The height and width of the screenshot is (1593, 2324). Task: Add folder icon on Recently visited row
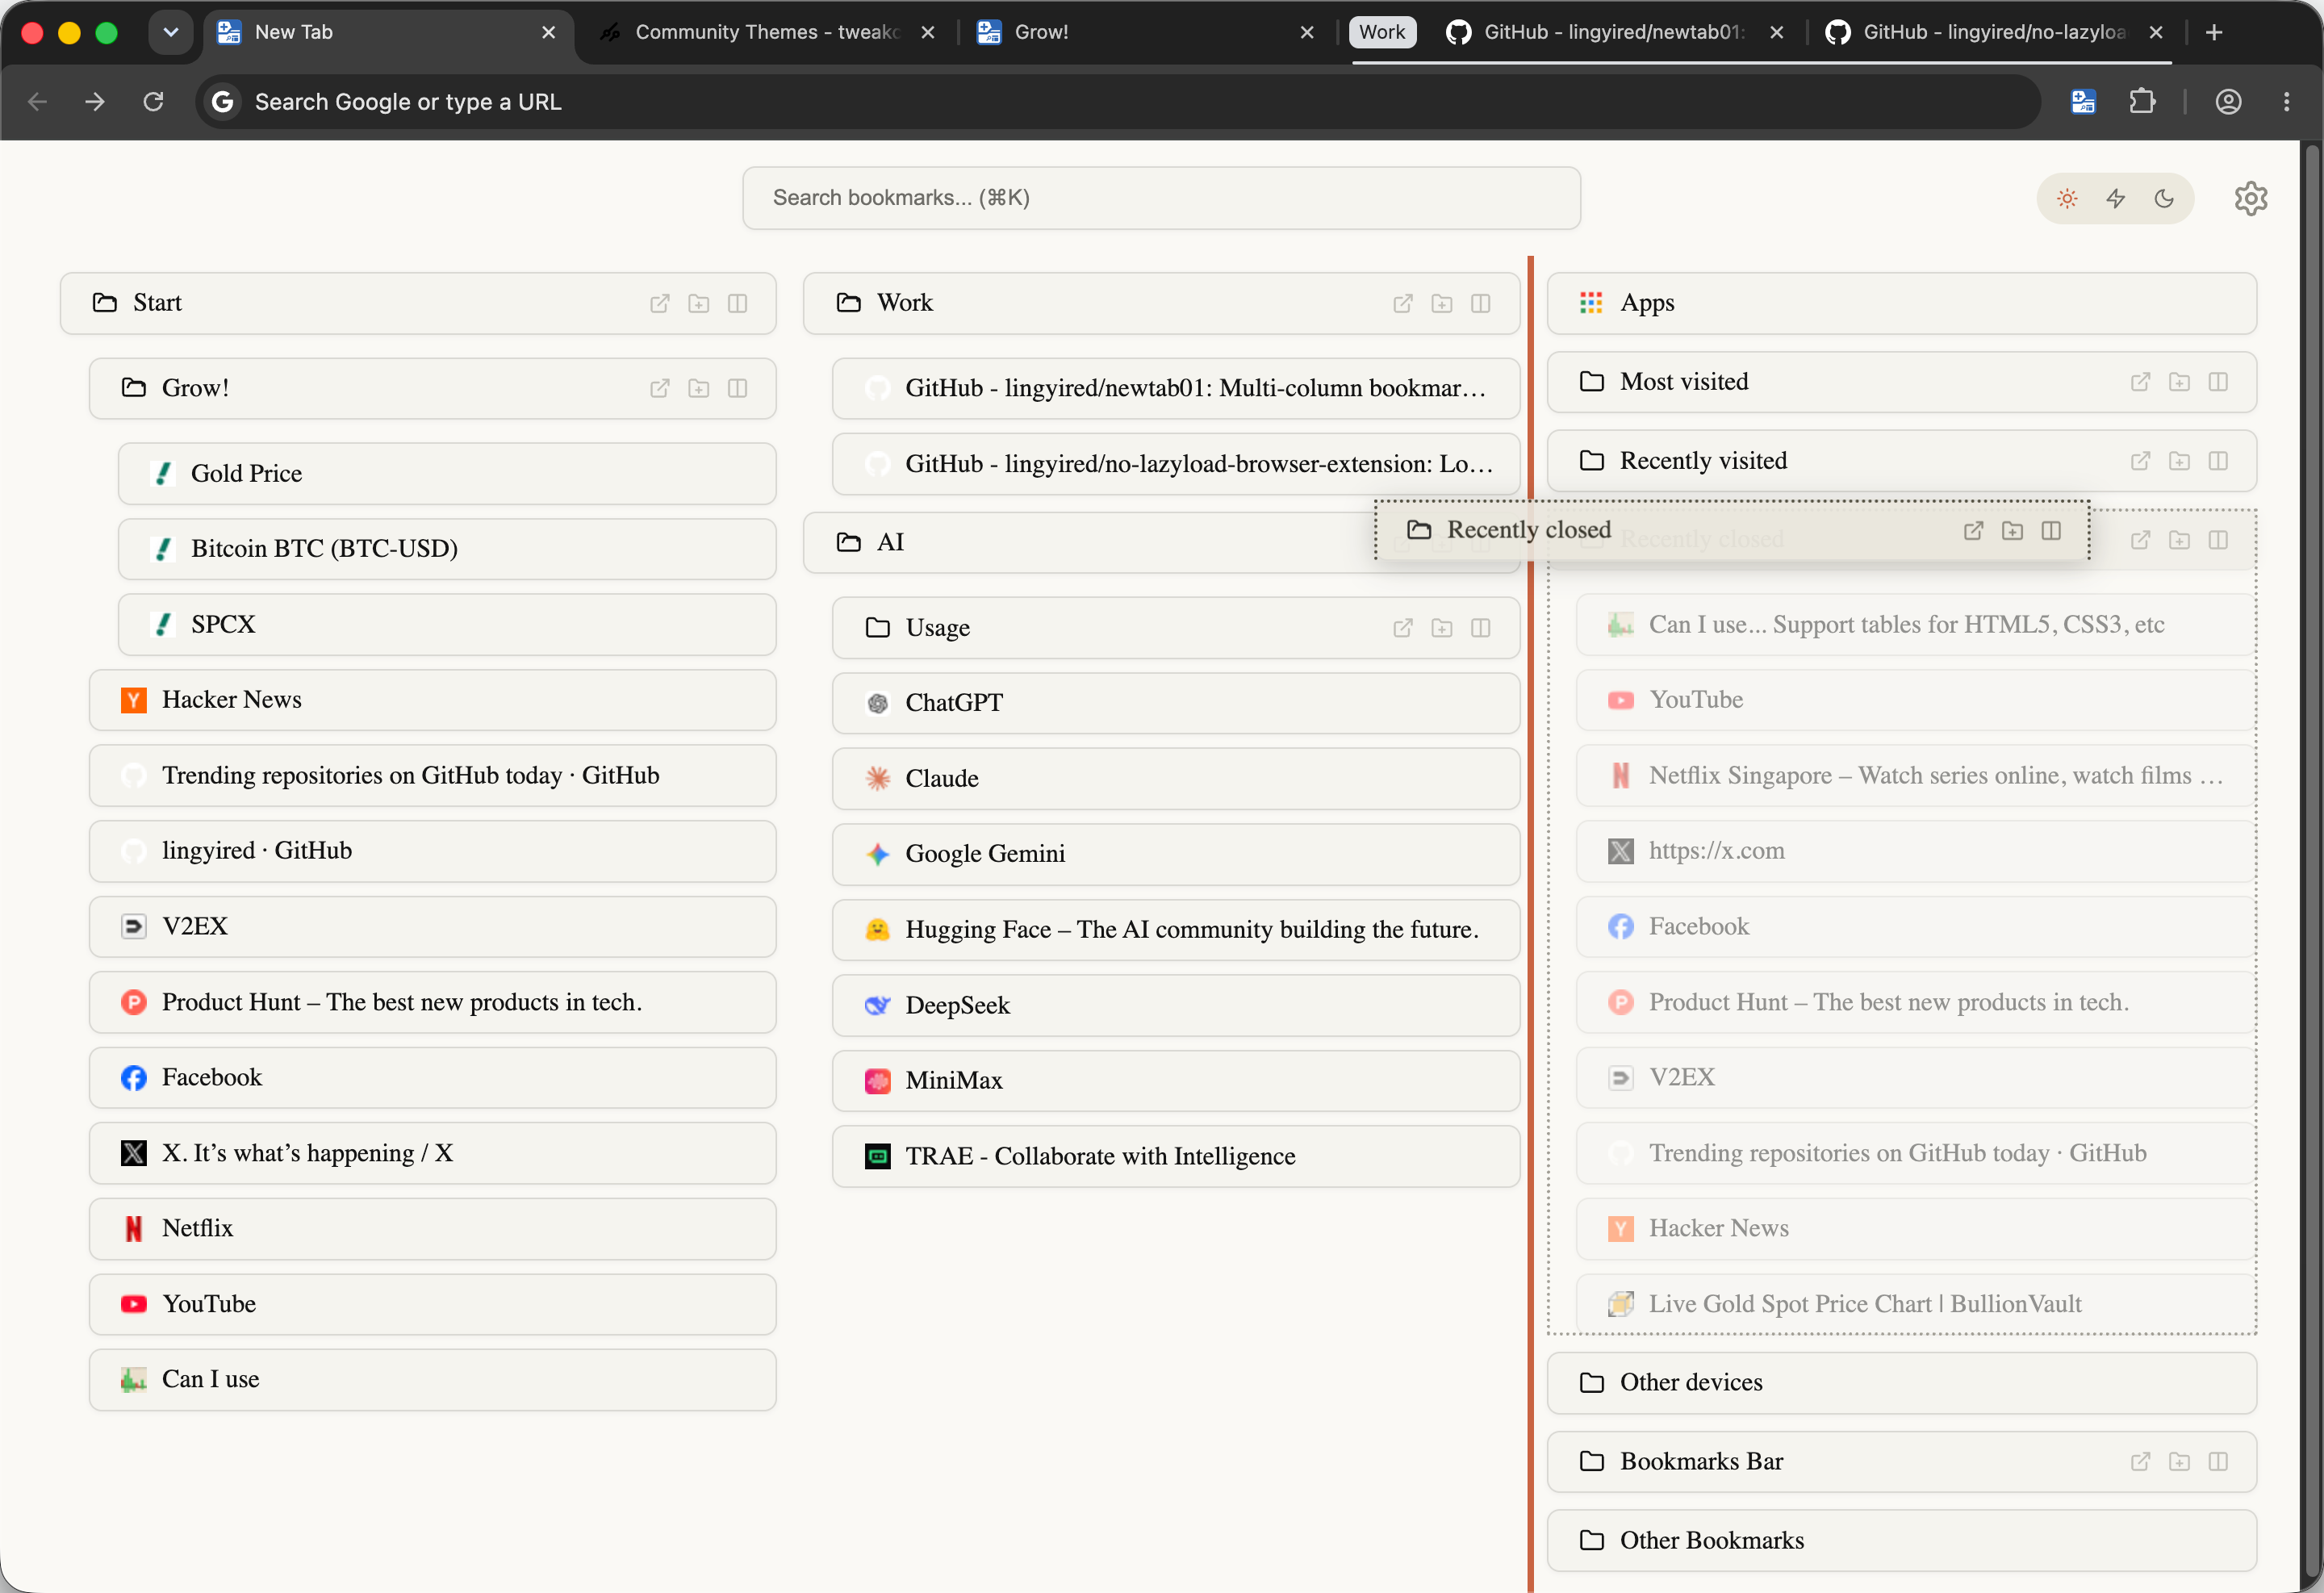2179,461
